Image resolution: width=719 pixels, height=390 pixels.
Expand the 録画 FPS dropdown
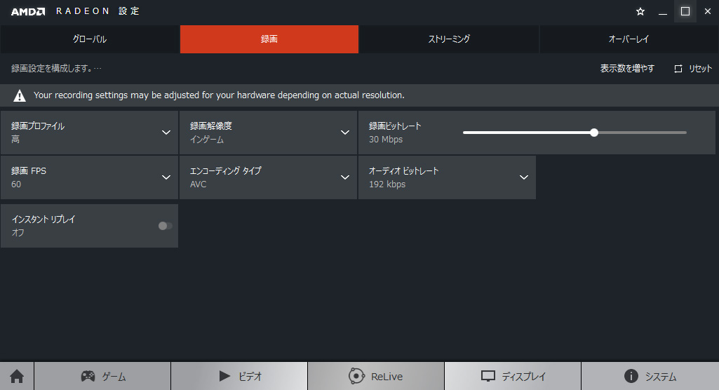coord(89,177)
